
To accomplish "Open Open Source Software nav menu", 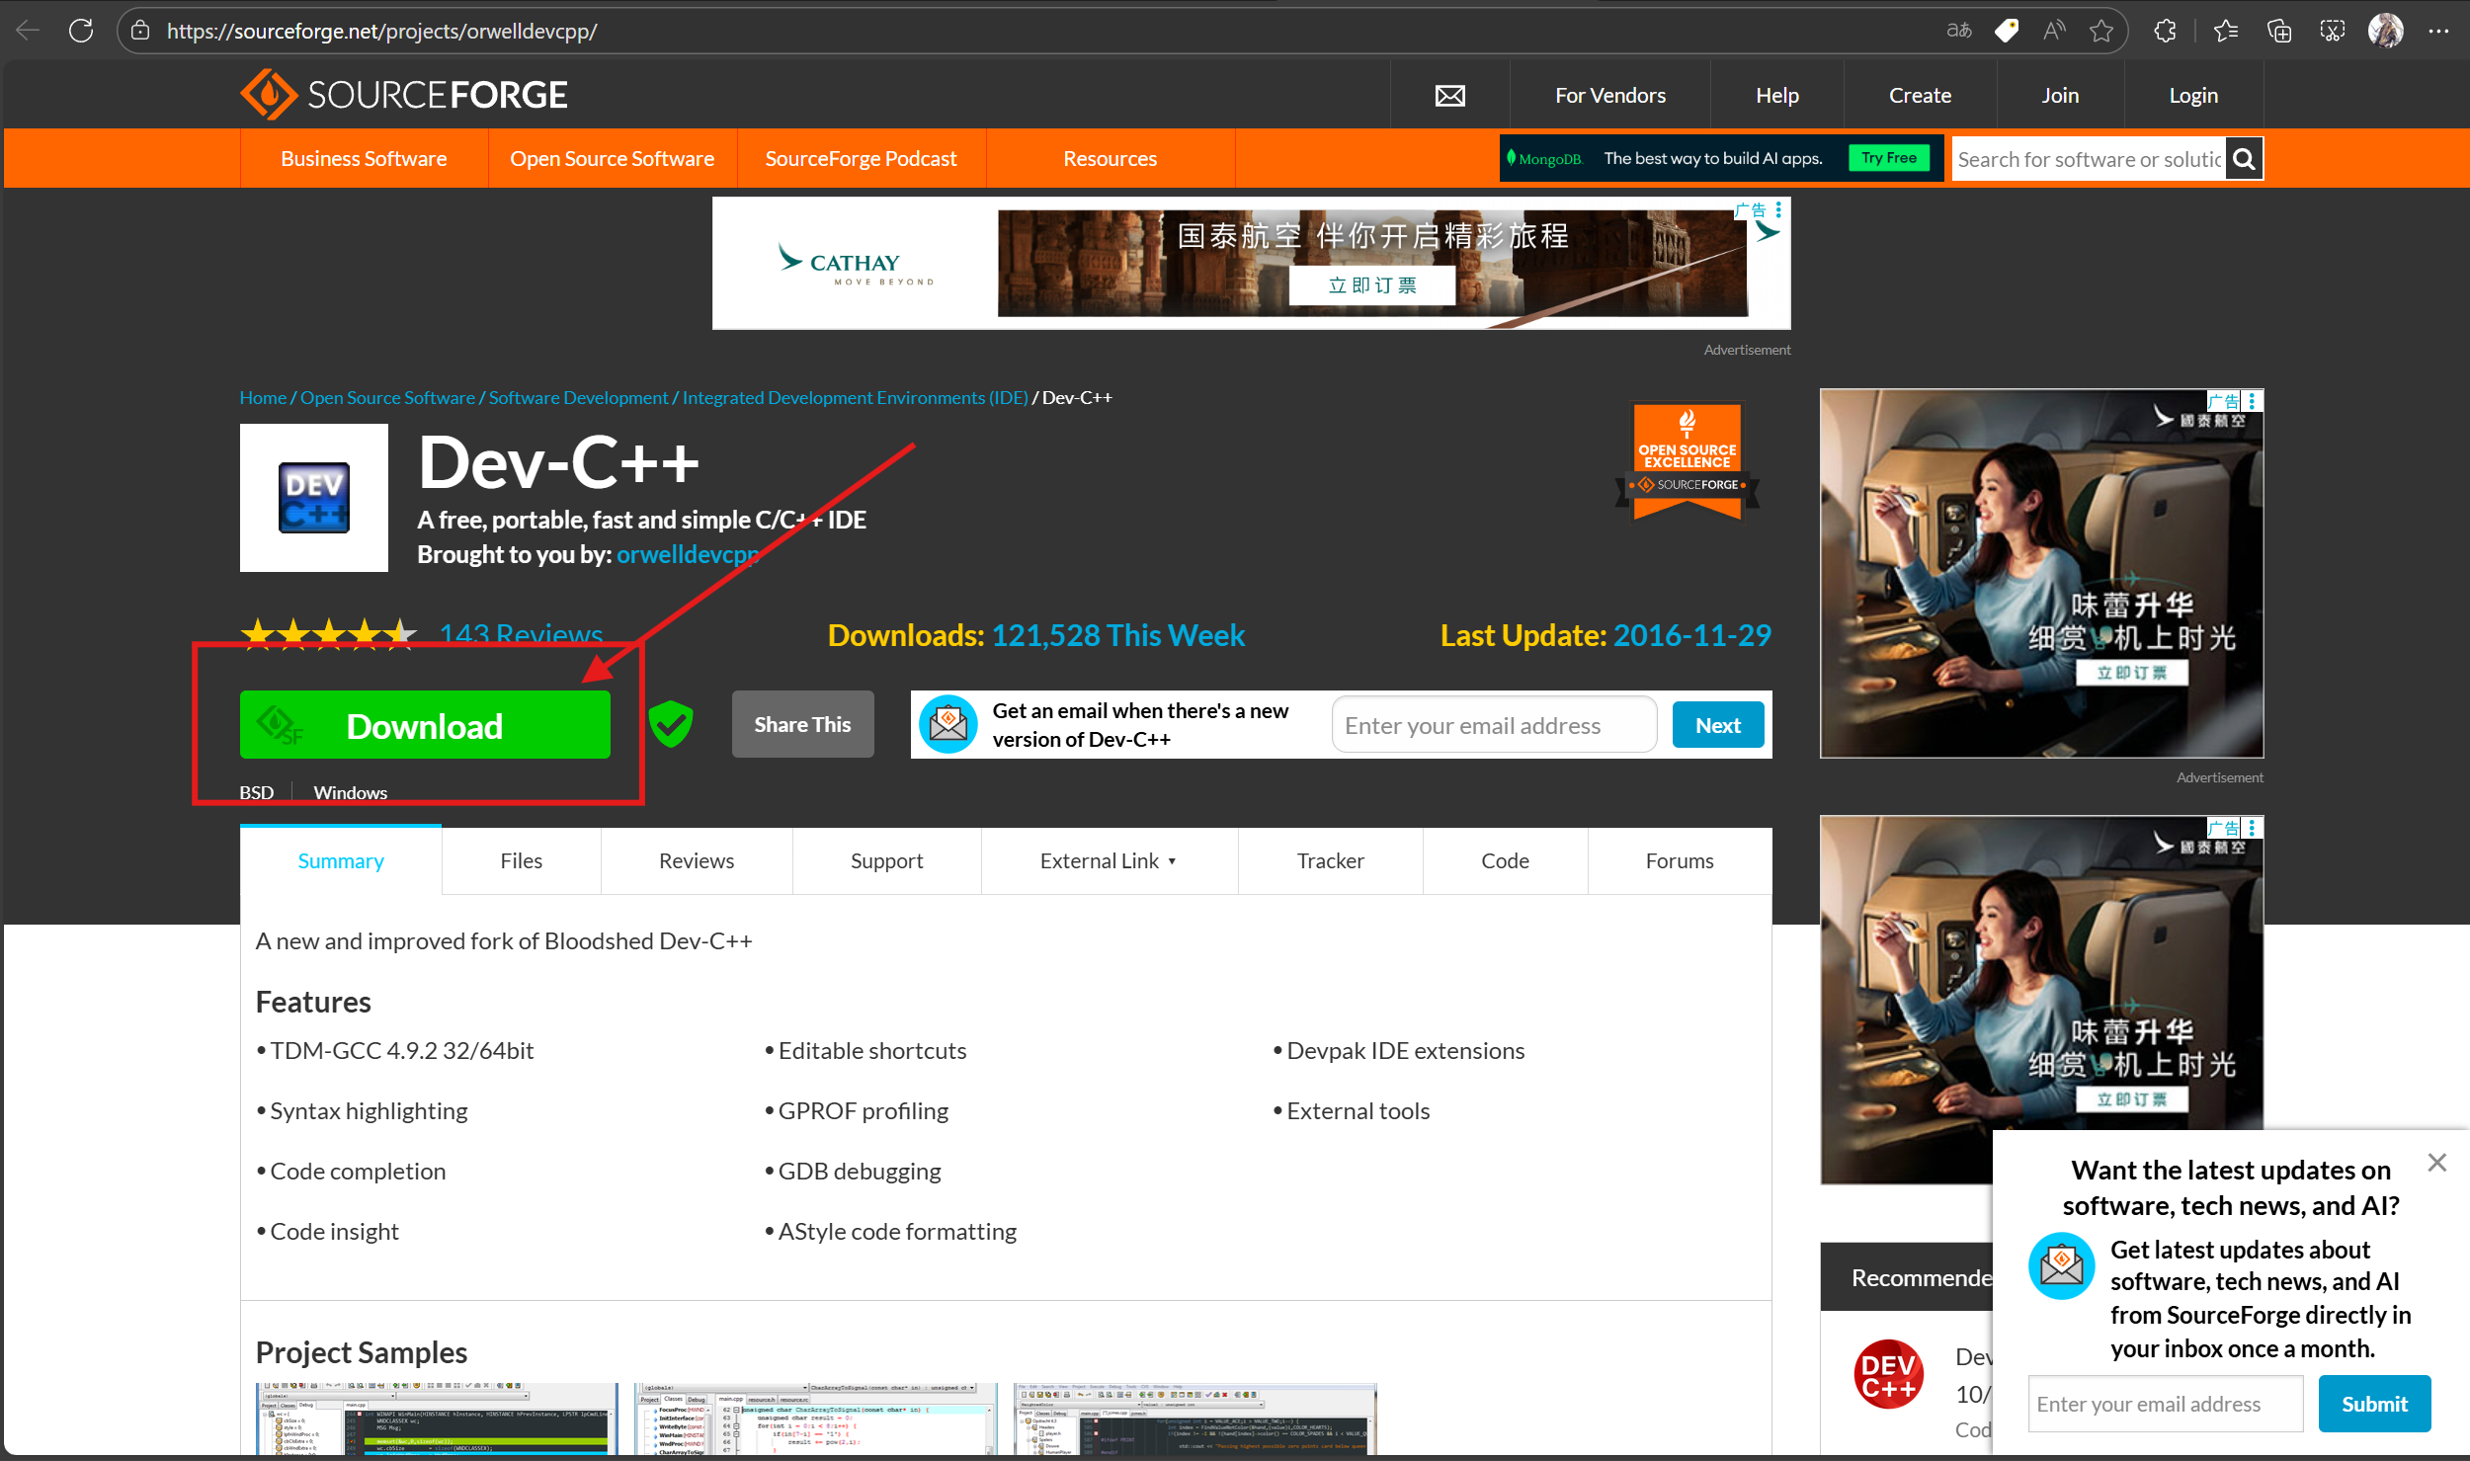I will (612, 159).
